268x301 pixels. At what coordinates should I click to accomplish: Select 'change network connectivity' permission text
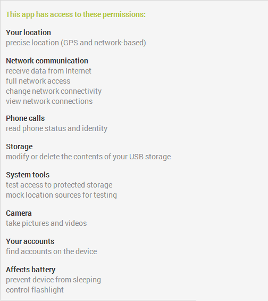point(54,92)
